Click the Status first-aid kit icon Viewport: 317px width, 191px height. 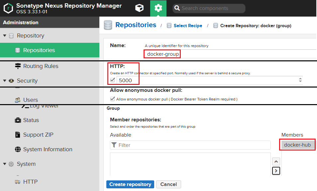(18, 120)
